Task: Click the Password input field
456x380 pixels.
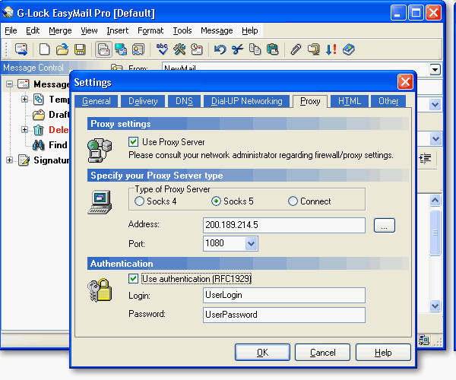Action: pos(284,315)
